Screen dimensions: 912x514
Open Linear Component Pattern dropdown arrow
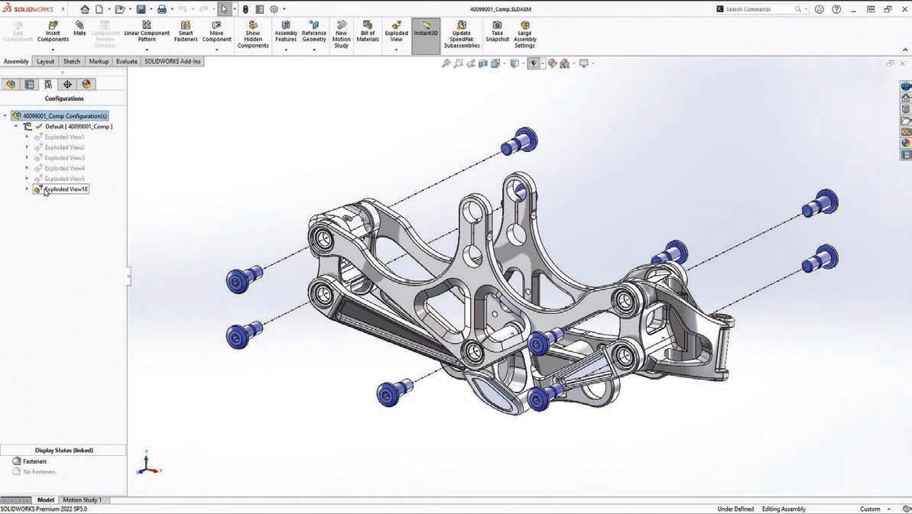(147, 50)
